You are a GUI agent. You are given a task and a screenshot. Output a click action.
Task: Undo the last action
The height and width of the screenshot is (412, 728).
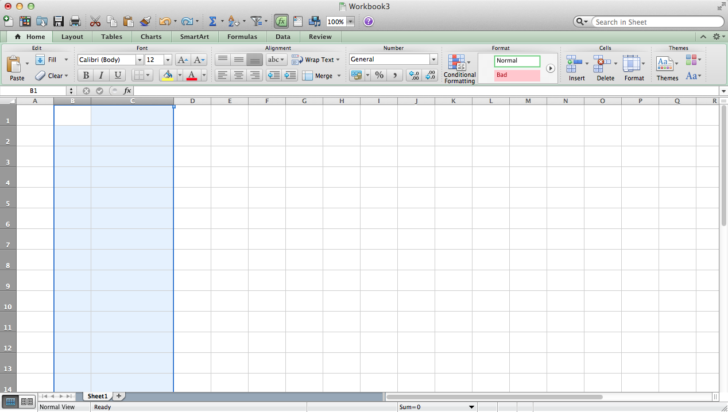tap(165, 21)
